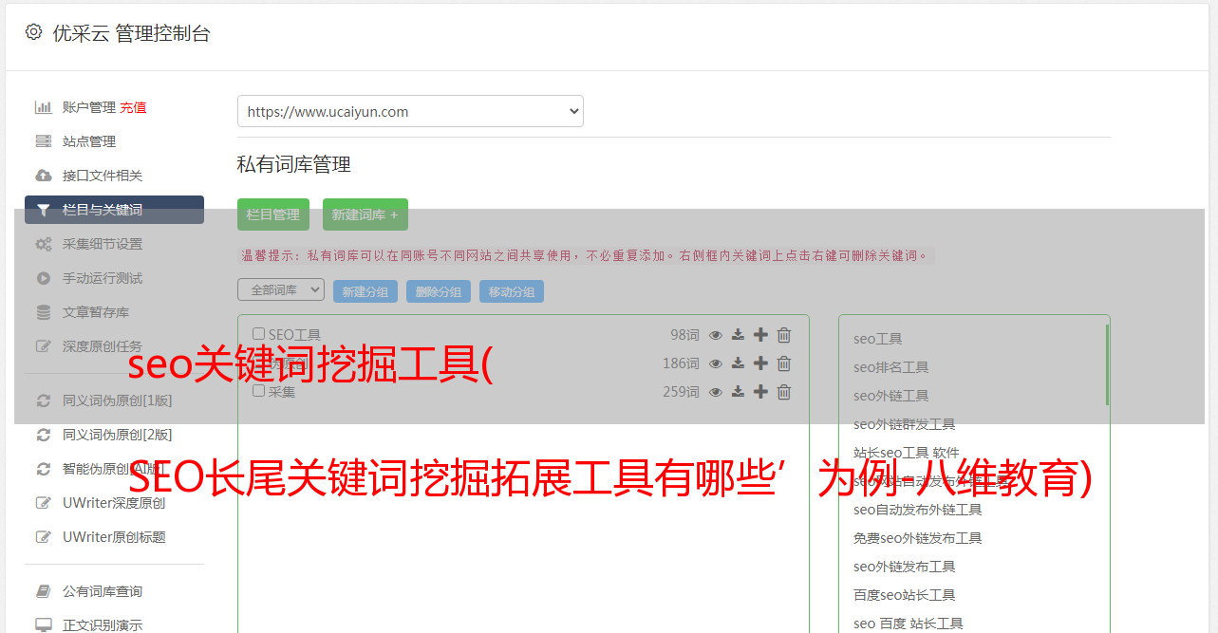Click the plus icon on the 采集 row

click(x=760, y=392)
